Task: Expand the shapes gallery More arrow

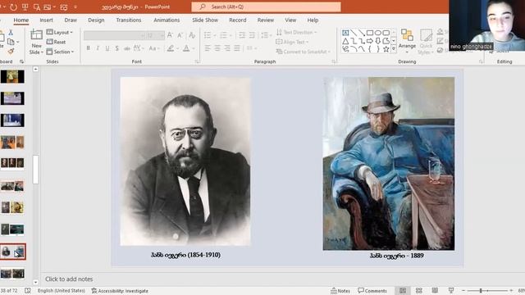Action: (x=394, y=49)
